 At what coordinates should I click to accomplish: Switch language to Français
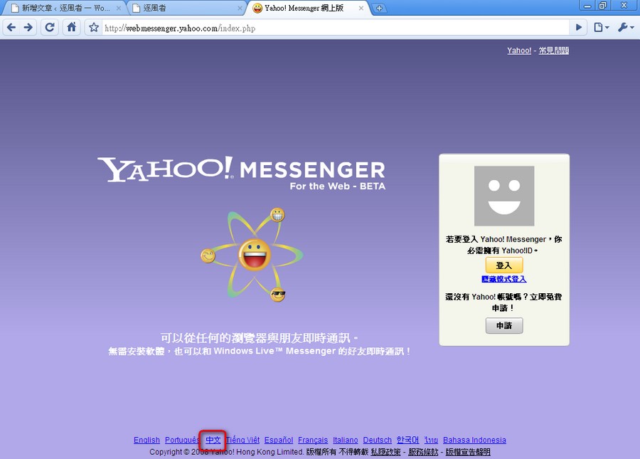point(313,440)
